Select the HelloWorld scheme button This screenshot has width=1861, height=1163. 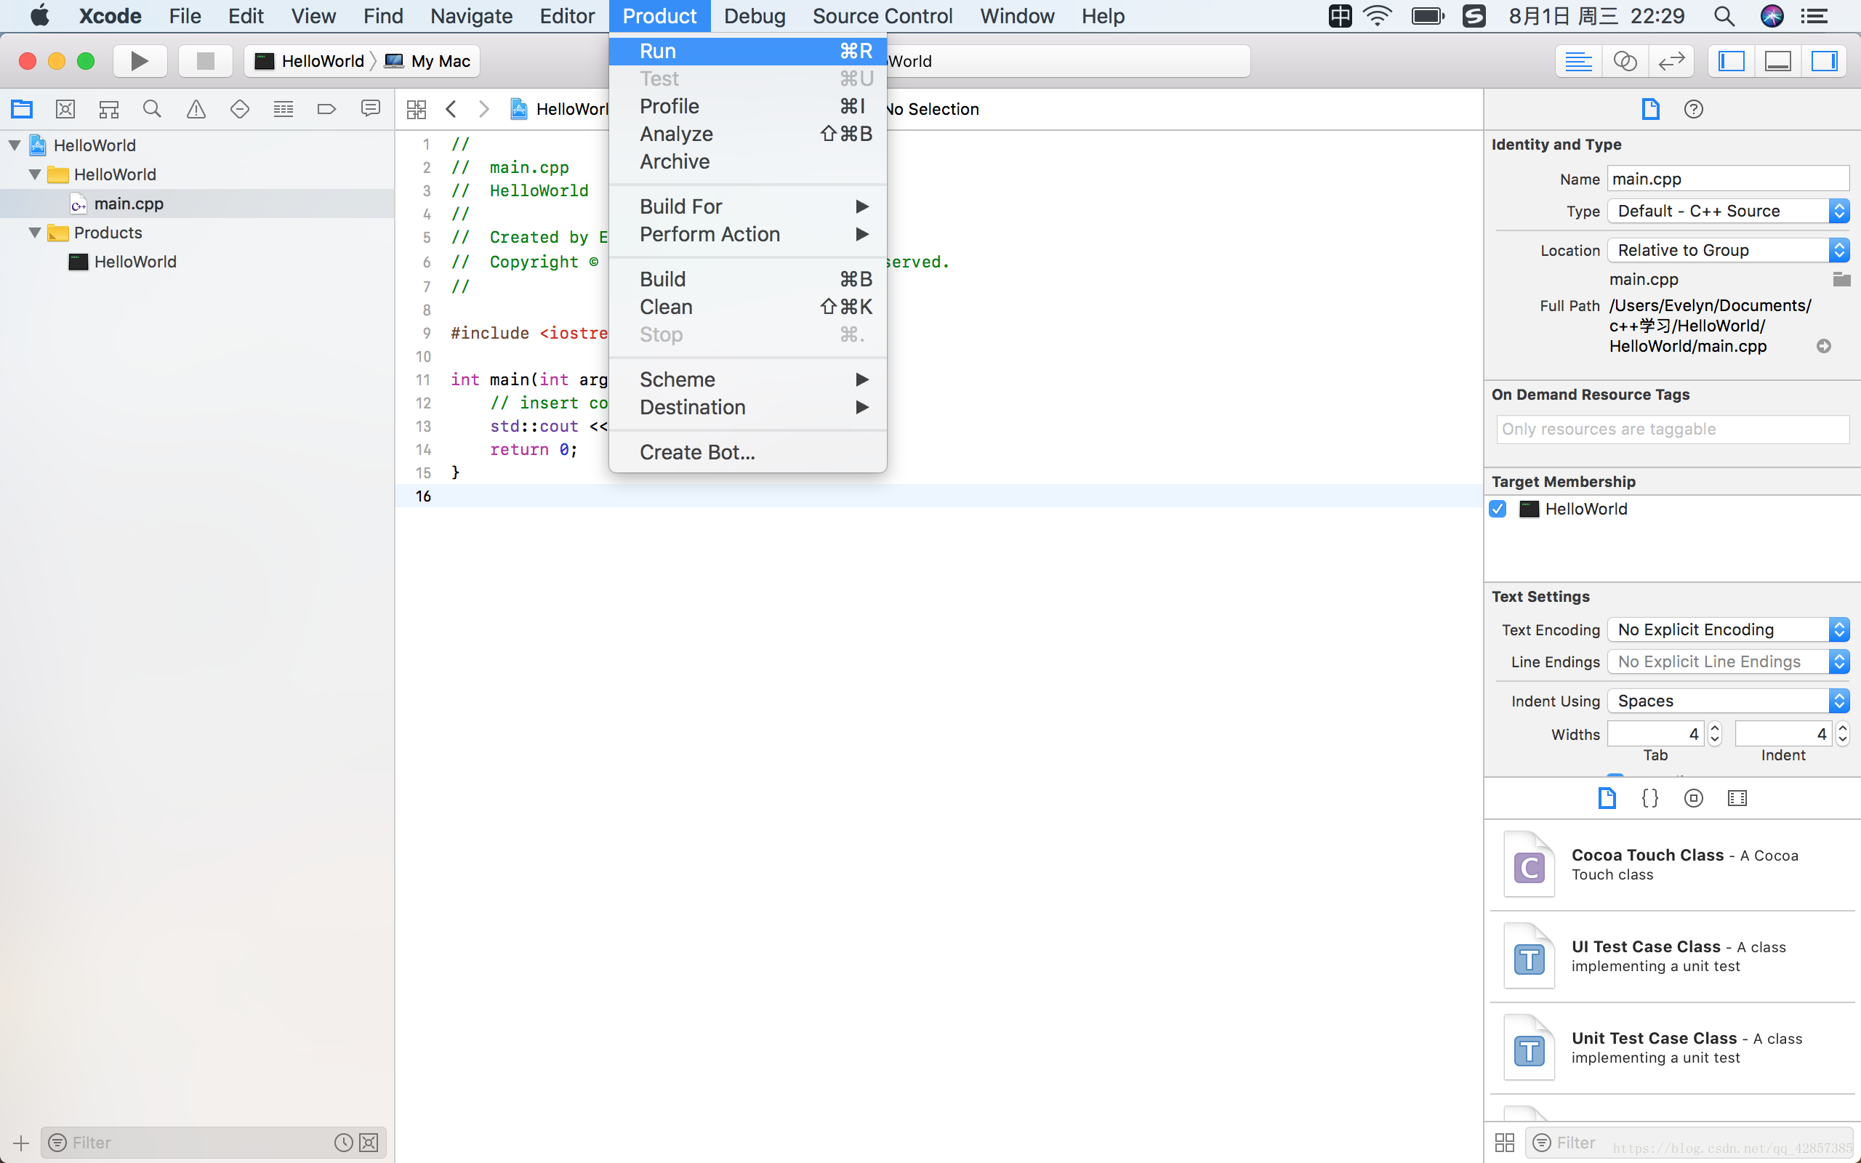pyautogui.click(x=309, y=61)
